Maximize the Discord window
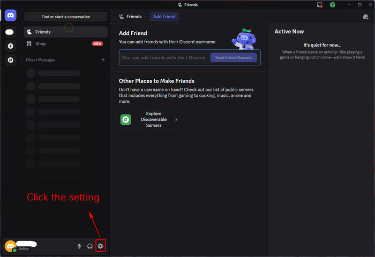375x257 pixels. pyautogui.click(x=359, y=5)
